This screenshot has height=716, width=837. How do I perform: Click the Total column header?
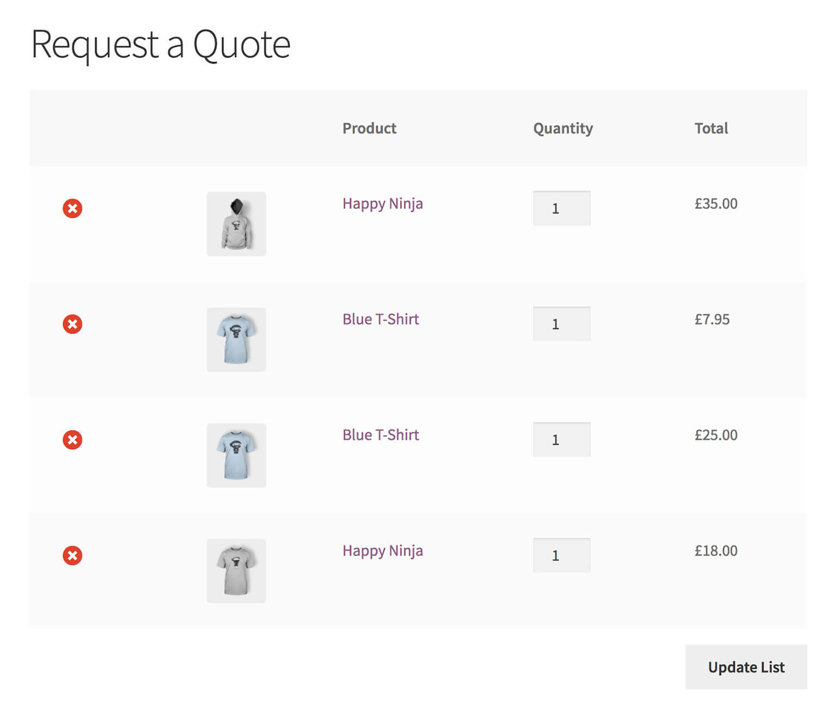coord(711,129)
